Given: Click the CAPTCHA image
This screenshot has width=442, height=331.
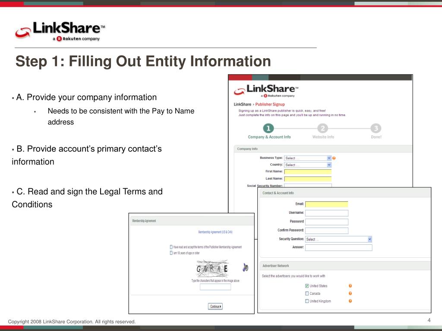Looking at the screenshot, I should coord(212,268).
